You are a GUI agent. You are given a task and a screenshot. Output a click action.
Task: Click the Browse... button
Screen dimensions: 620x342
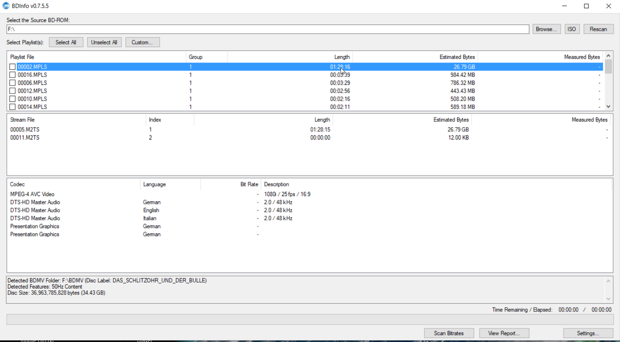(546, 29)
